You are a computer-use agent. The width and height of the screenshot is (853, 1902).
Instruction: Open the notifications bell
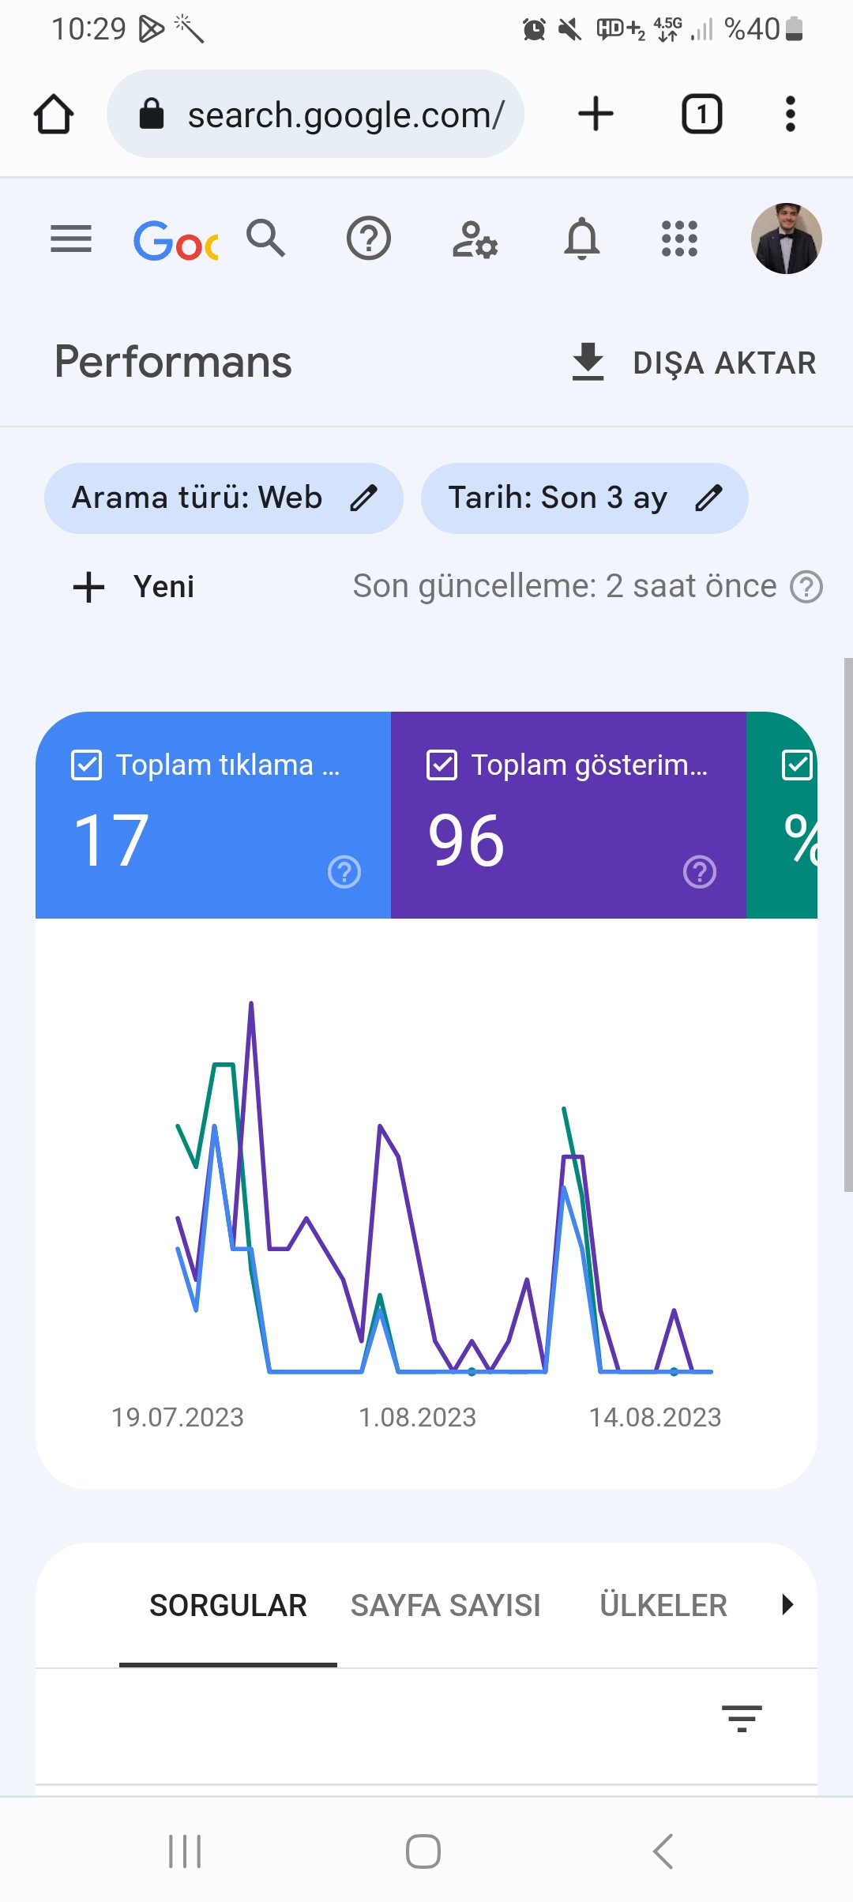(x=581, y=239)
